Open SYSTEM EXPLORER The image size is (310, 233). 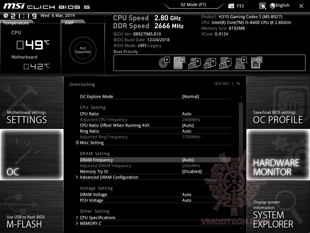coord(278,207)
